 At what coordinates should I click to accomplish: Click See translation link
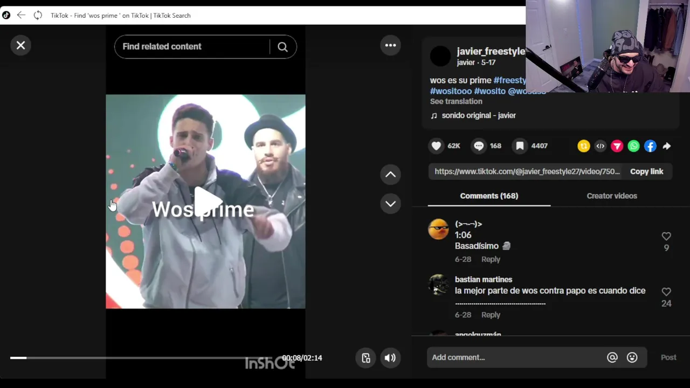[x=456, y=101]
